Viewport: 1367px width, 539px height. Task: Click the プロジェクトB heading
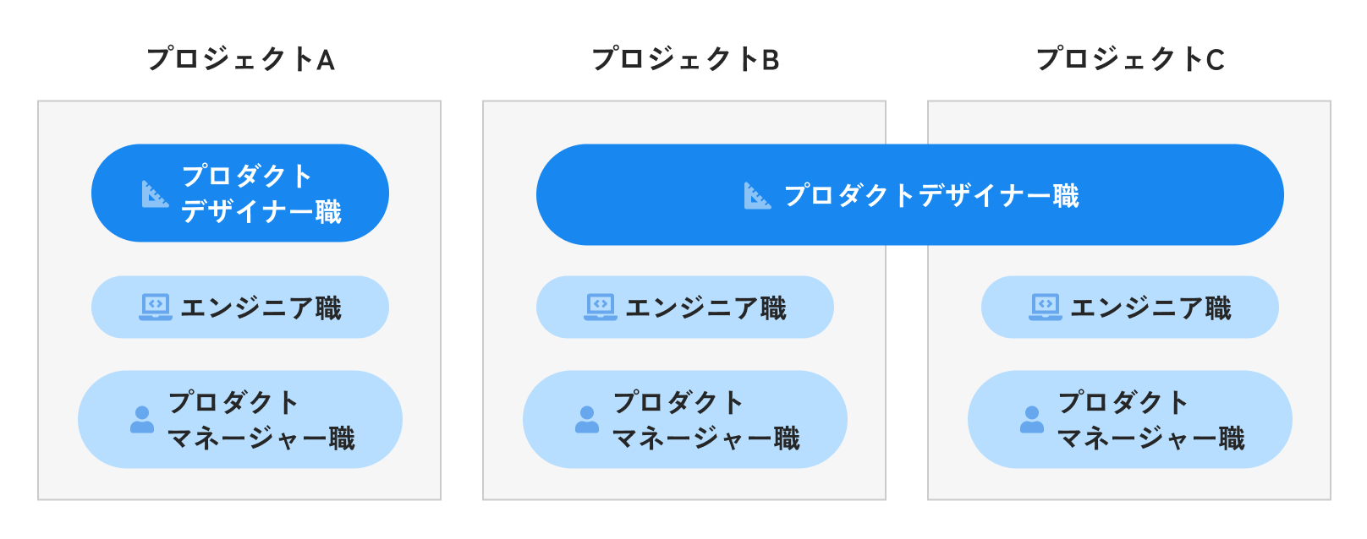click(x=685, y=59)
